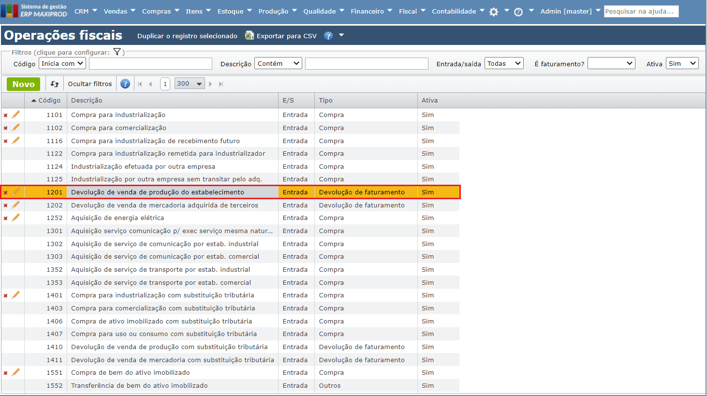Viewport: 707px width, 396px height.
Task: Change page size dropdown showing 300
Action: pos(190,84)
